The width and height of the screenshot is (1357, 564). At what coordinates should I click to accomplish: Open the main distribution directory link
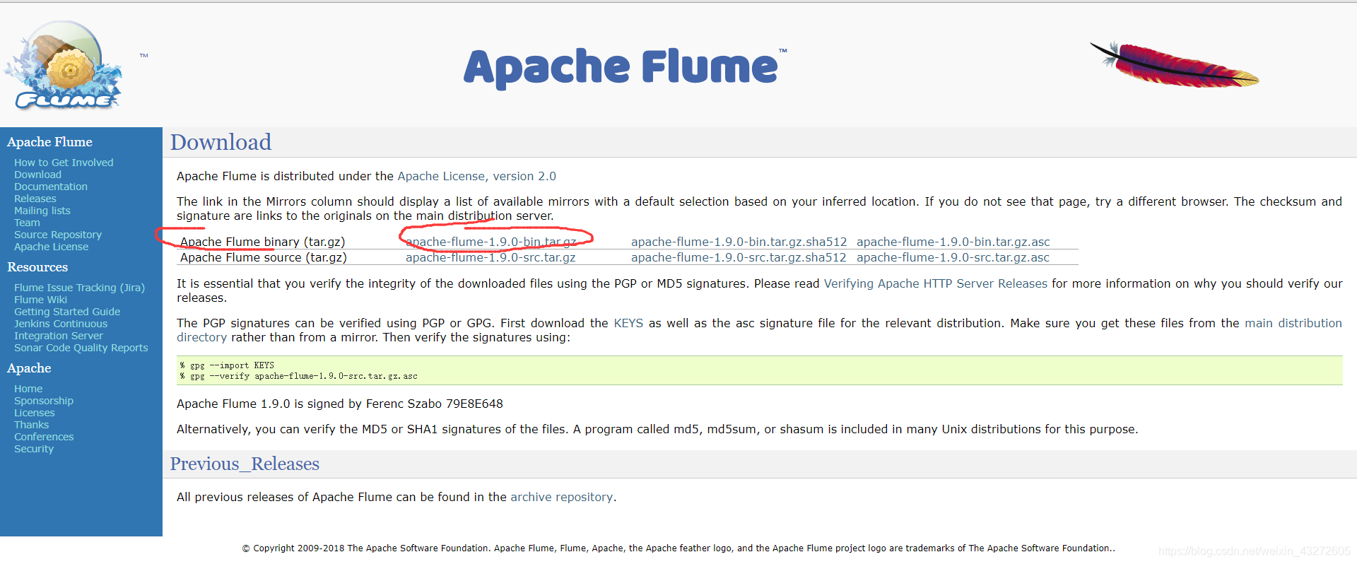[x=1293, y=323]
